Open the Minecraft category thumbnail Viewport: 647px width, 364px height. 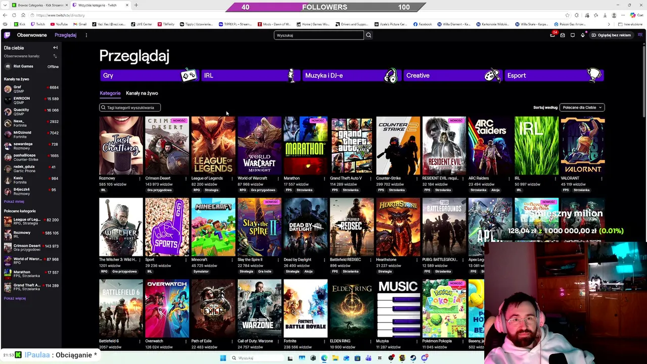click(x=213, y=227)
